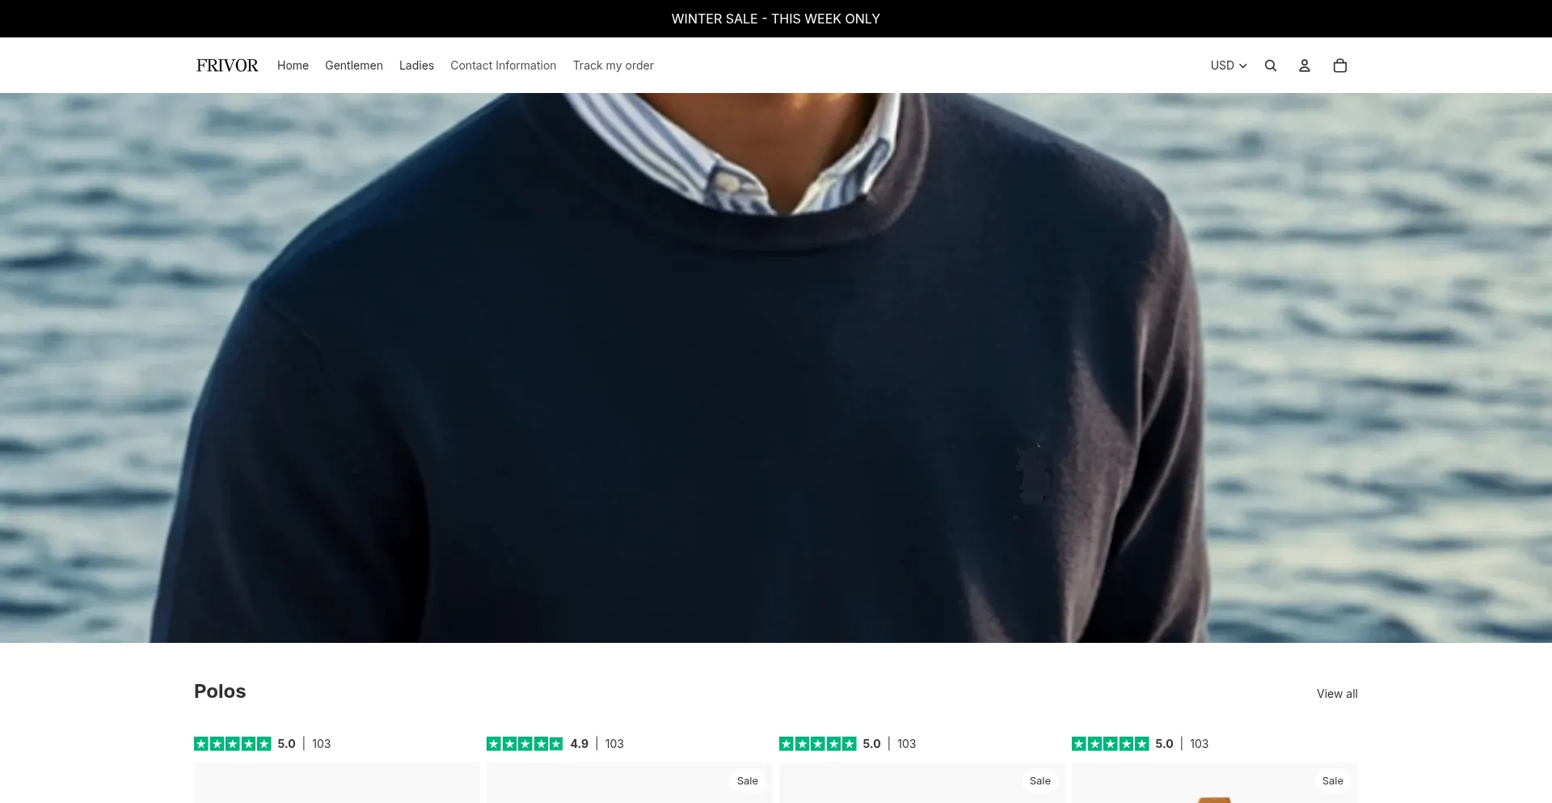Viewport: 1552px width, 803px height.
Task: Open the Ladies menu
Action: pyautogui.click(x=416, y=66)
